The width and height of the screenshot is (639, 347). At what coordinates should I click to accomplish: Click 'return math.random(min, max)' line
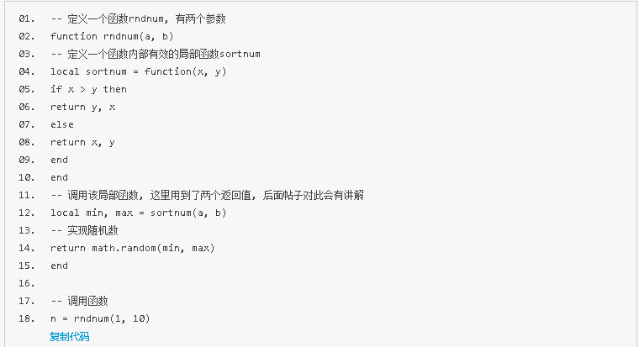click(133, 248)
